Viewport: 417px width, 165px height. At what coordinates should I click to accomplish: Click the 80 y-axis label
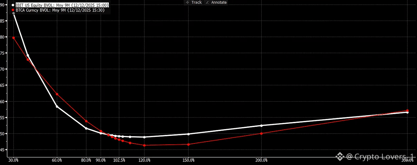coord(2,37)
